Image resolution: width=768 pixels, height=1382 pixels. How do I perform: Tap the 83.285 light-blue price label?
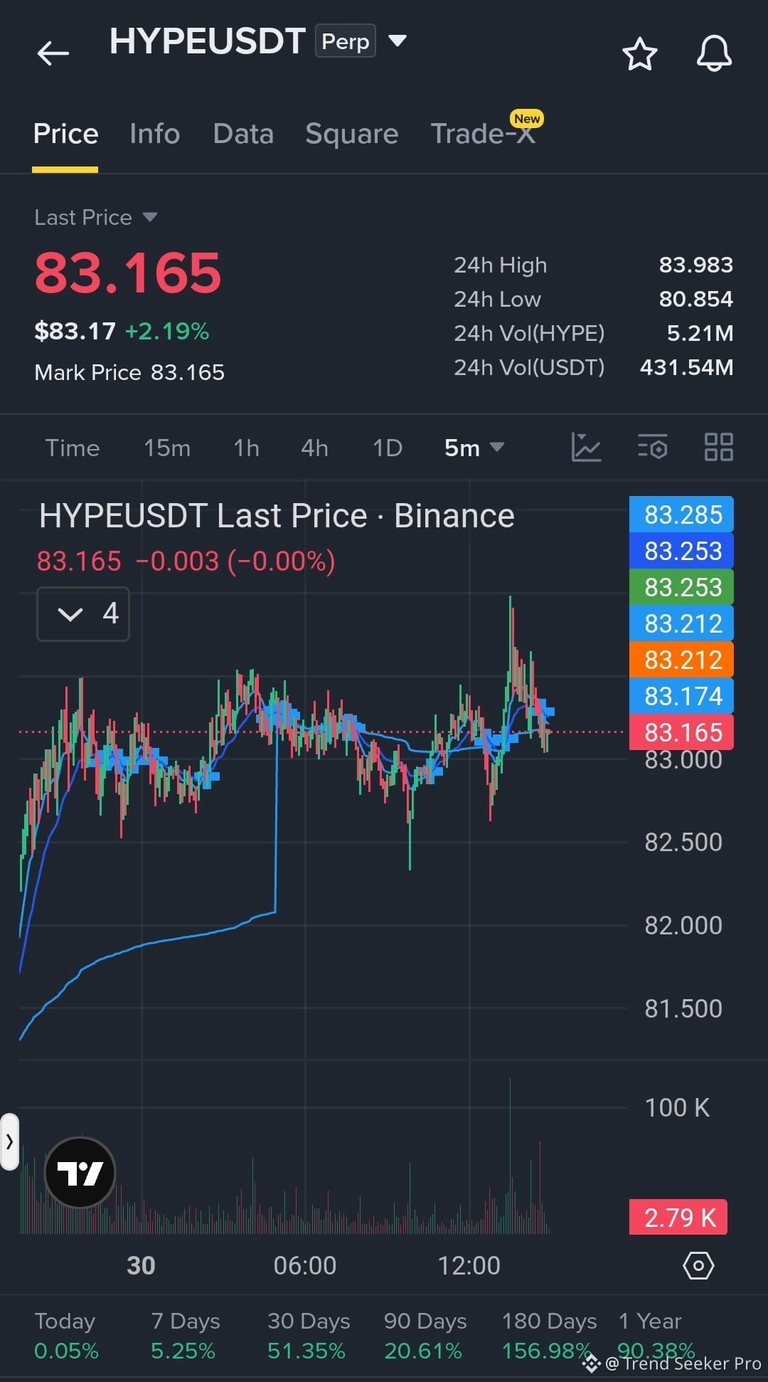tap(681, 514)
